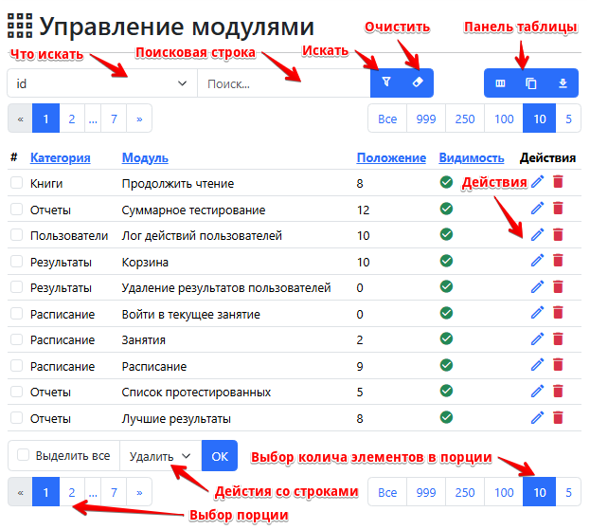Delete the Занятия module row
The height and width of the screenshot is (530, 590).
coord(558,339)
